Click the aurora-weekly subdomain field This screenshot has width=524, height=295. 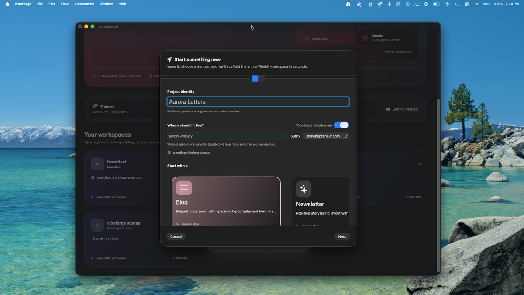(x=227, y=136)
